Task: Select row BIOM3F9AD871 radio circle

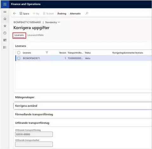Action: tap(19, 58)
